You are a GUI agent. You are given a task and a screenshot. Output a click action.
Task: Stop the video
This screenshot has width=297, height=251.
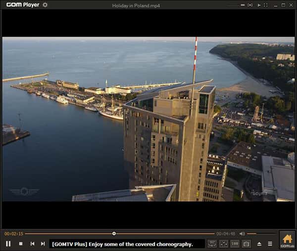21,244
